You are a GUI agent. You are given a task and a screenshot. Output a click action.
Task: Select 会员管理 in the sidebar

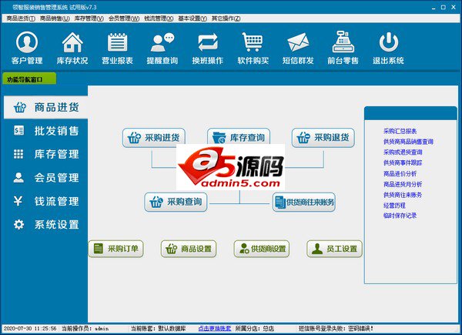click(x=45, y=178)
